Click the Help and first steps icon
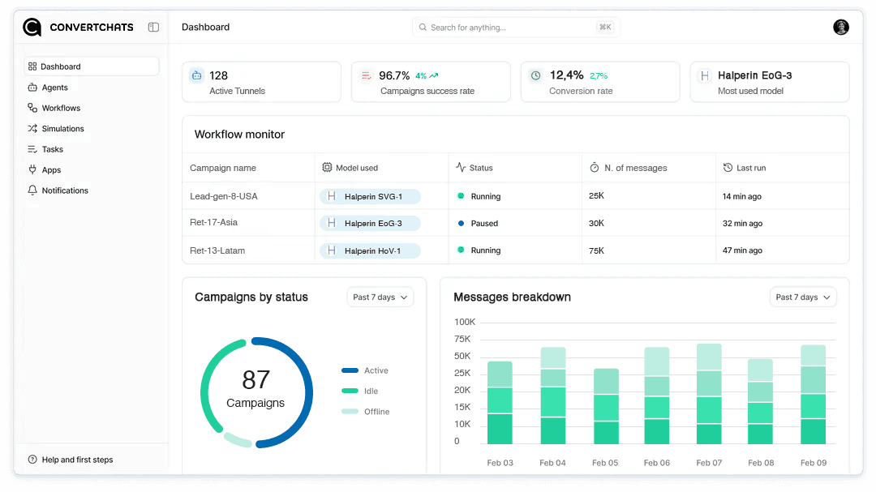 pyautogui.click(x=32, y=460)
